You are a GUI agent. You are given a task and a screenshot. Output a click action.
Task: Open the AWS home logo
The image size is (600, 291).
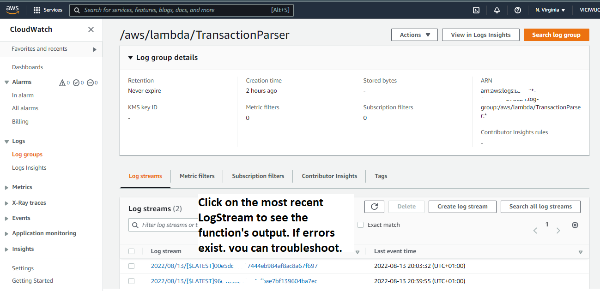click(12, 10)
